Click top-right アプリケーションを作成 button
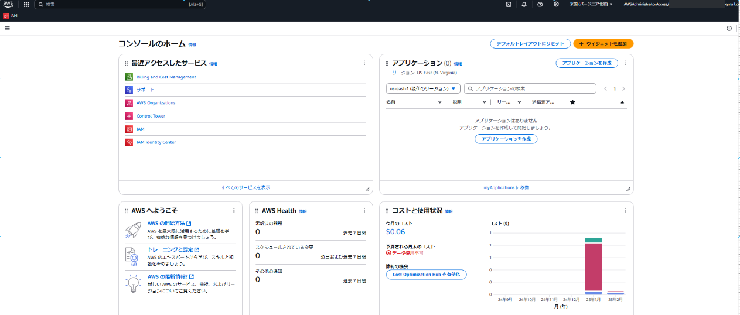Screen dimensions: 740x315 586,63
